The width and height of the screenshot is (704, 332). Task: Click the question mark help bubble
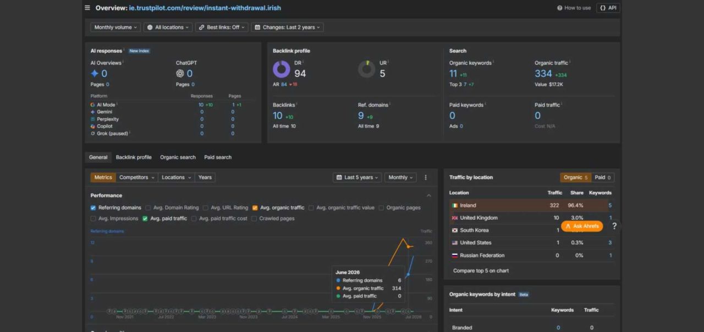(614, 226)
